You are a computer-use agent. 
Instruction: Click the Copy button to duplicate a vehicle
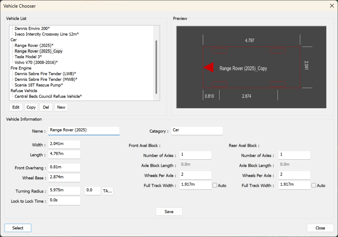(31, 107)
